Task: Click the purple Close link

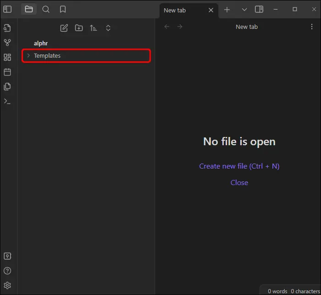Action: point(239,183)
